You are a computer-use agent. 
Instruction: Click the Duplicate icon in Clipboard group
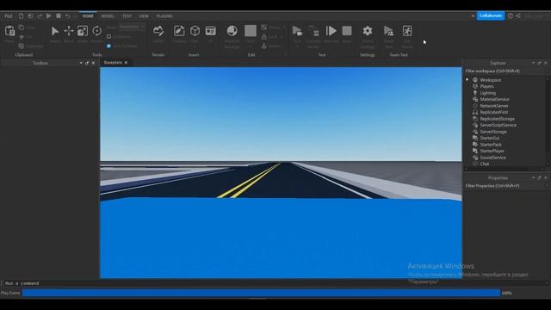tap(22, 46)
